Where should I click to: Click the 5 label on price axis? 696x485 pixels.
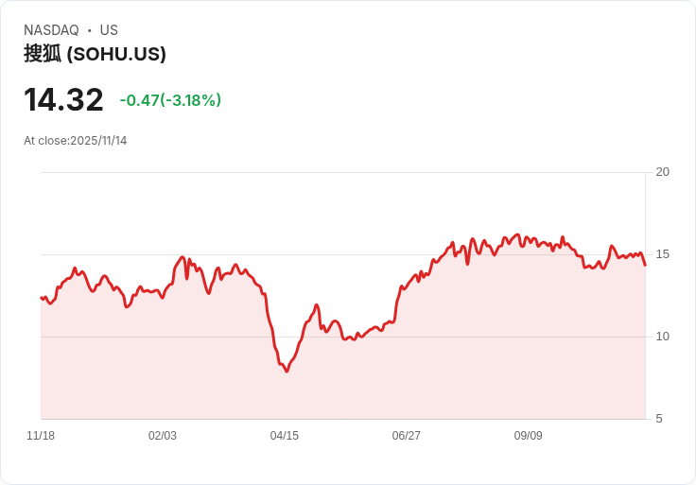tap(659, 419)
